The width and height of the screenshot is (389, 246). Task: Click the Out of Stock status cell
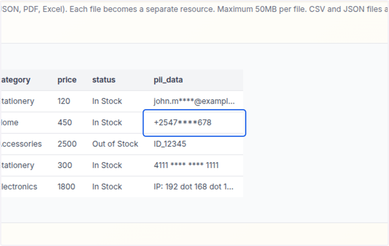[115, 144]
